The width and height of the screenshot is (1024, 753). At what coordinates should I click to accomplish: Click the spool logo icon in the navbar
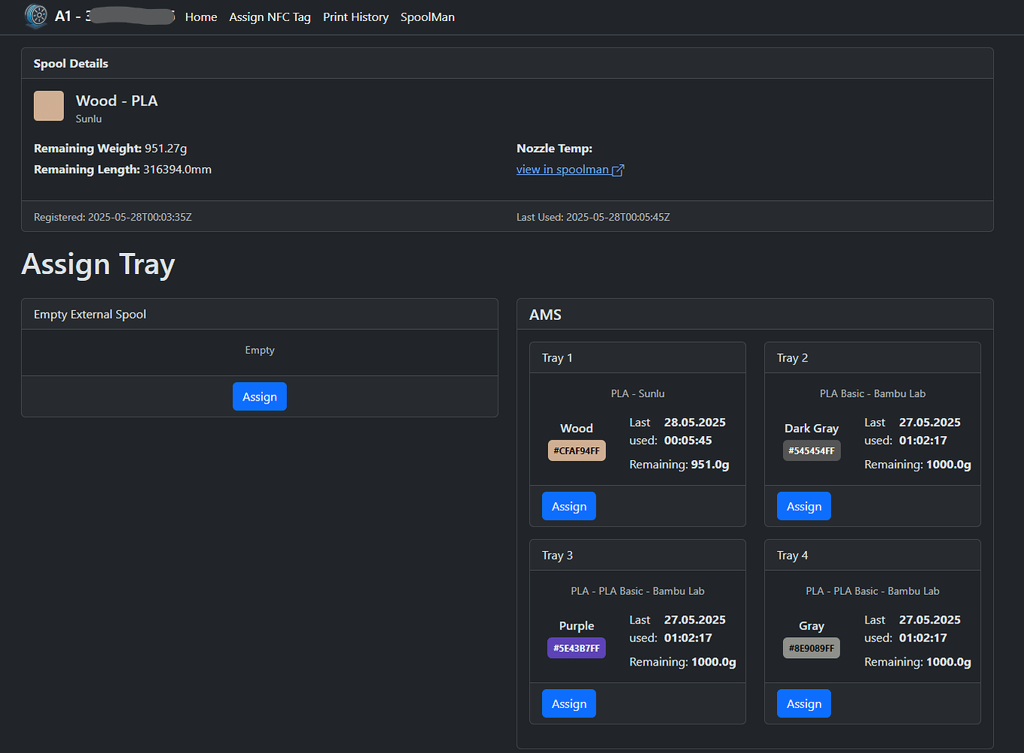pyautogui.click(x=36, y=16)
